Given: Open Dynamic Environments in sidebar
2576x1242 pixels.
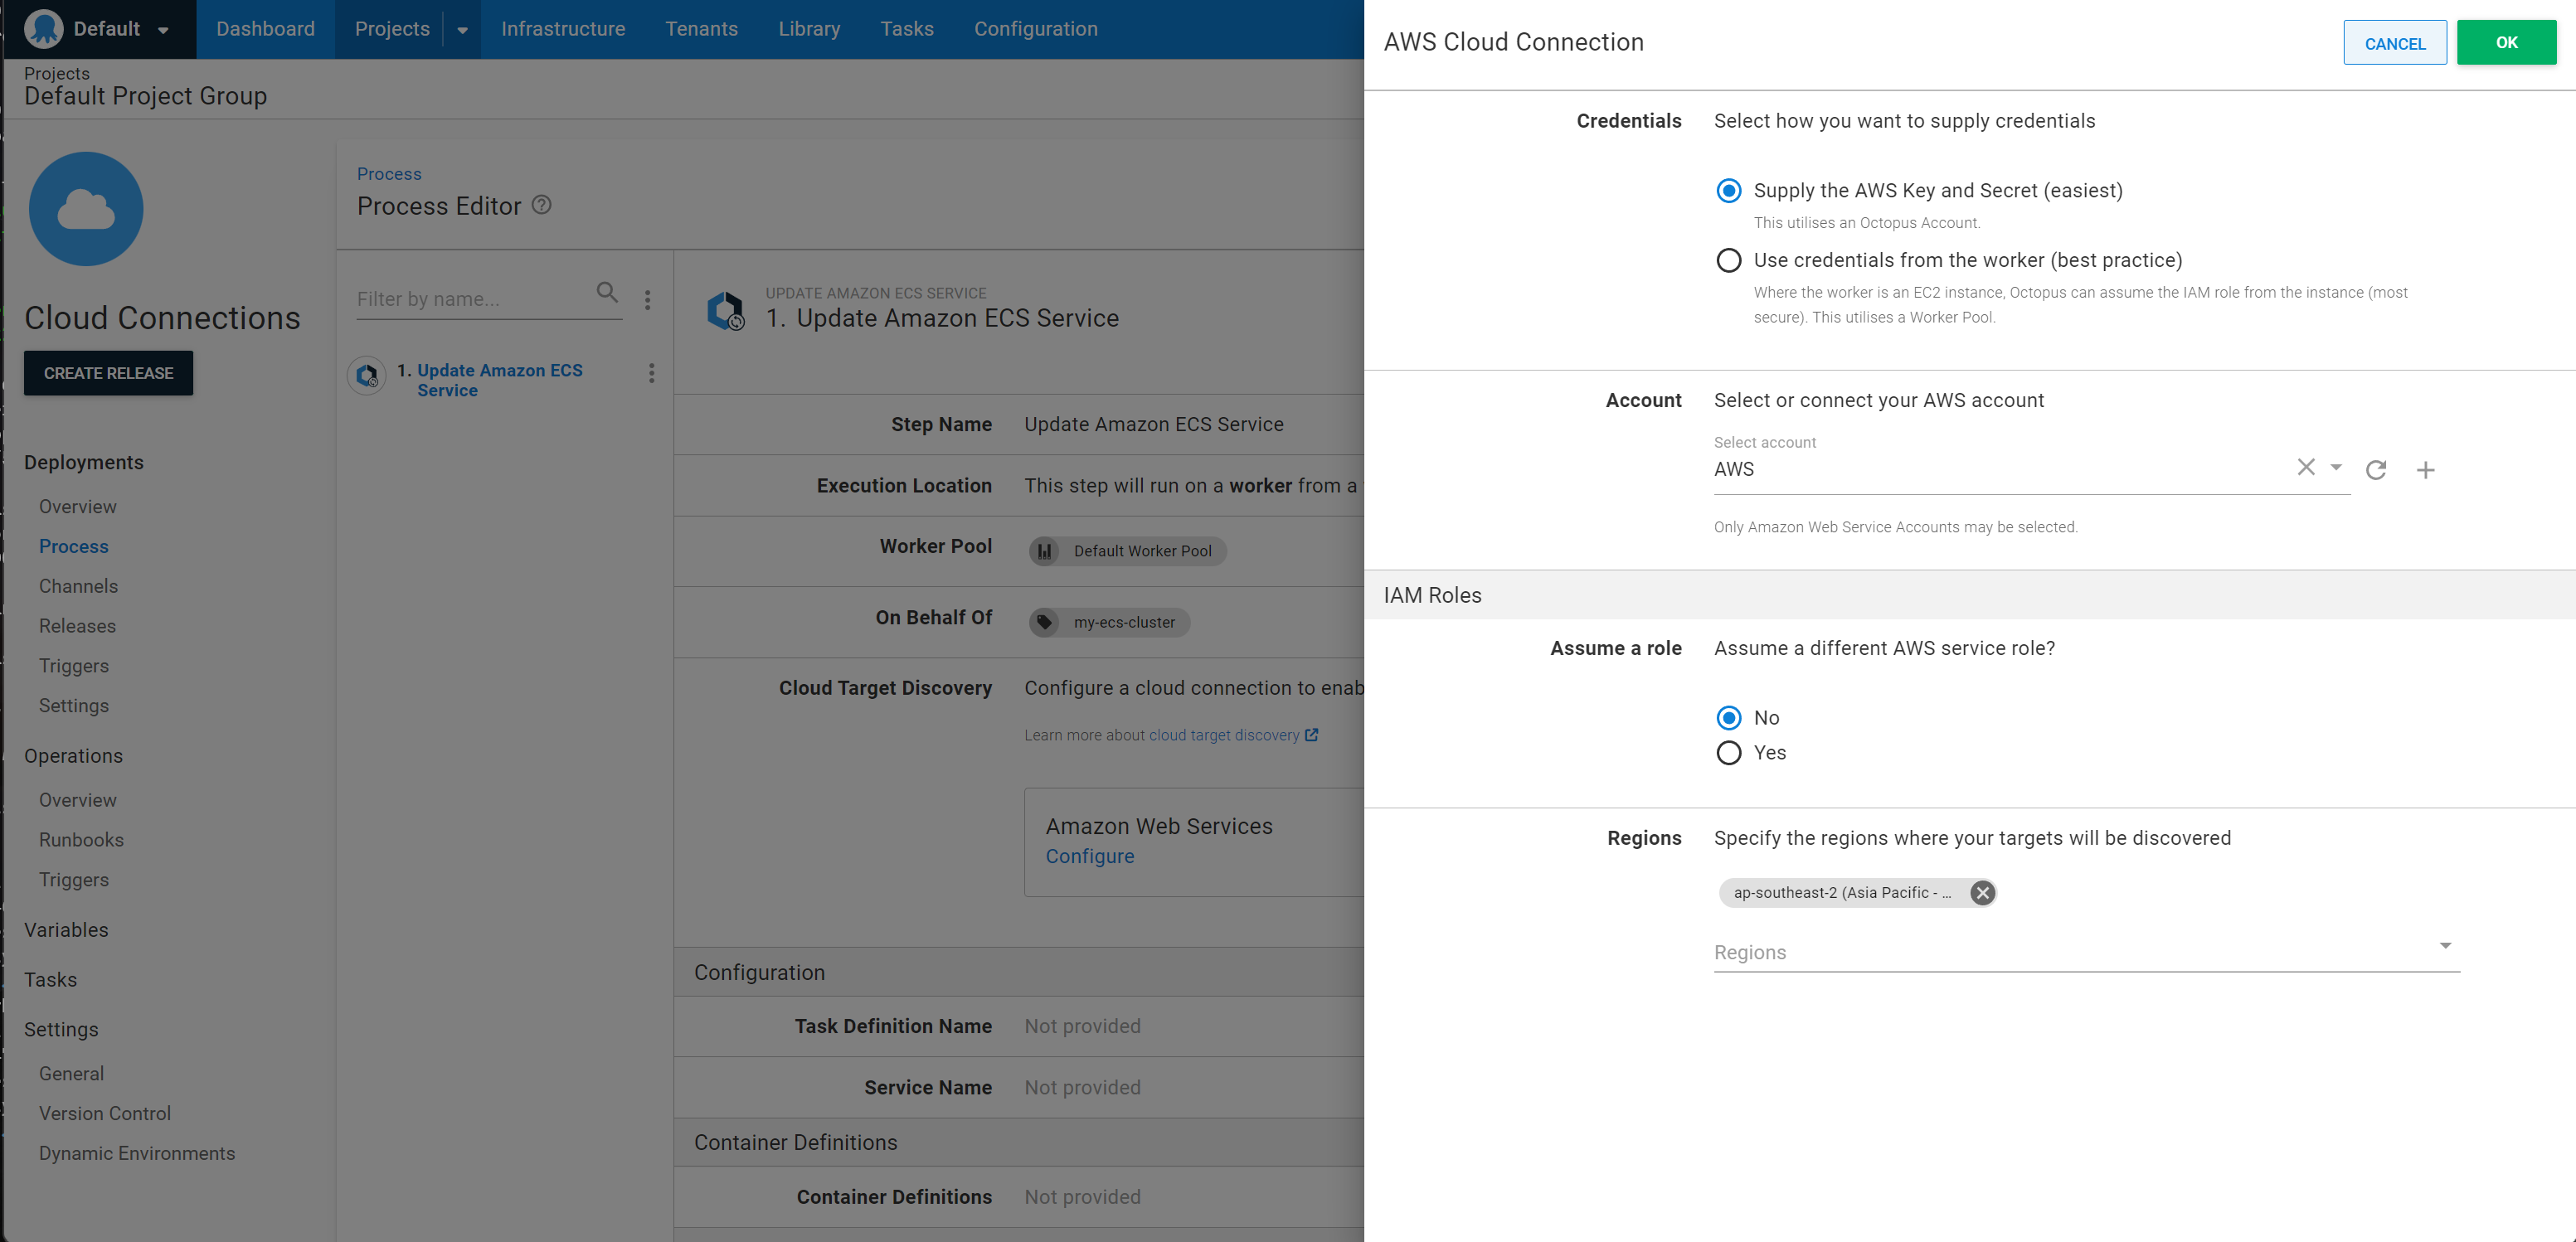Looking at the screenshot, I should (137, 1154).
